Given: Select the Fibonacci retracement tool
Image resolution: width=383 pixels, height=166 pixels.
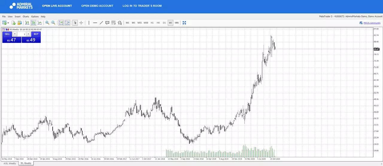Looking at the screenshot, I should pyautogui.click(x=113, y=23).
